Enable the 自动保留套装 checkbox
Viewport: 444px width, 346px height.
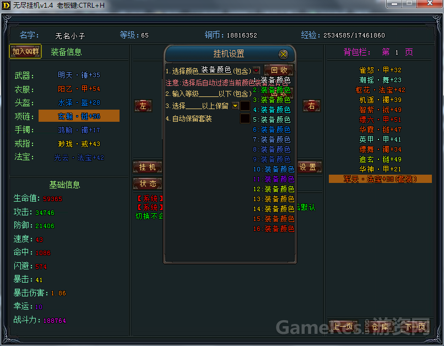point(245,118)
